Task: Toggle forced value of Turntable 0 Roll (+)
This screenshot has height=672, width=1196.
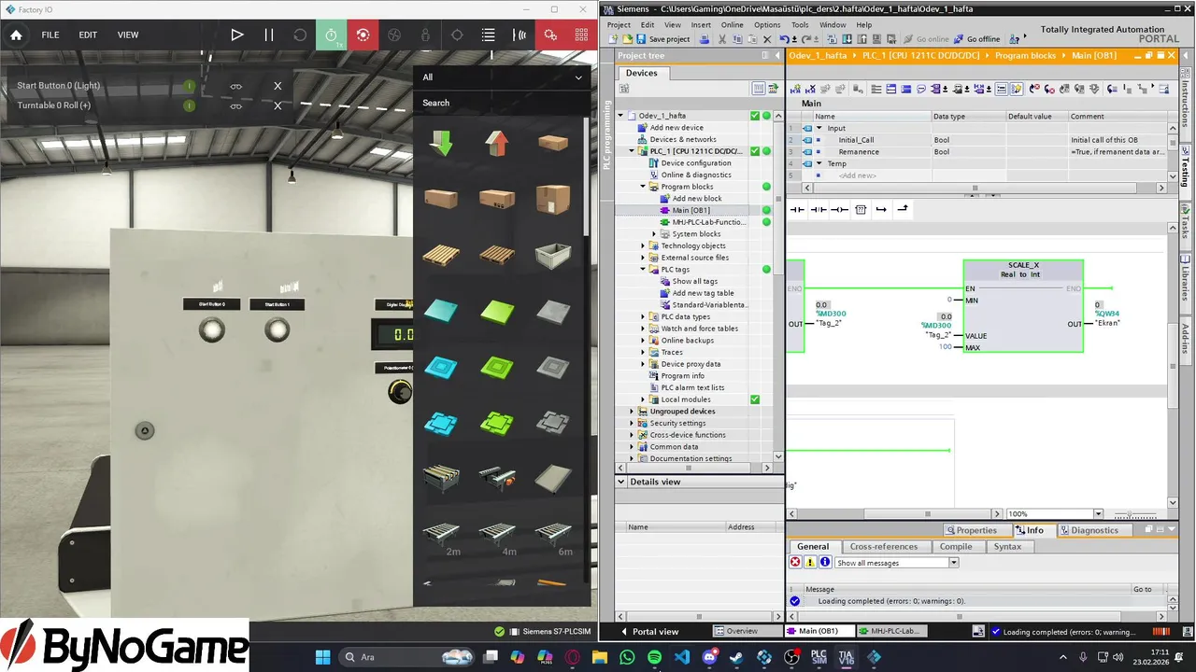Action: click(x=190, y=105)
